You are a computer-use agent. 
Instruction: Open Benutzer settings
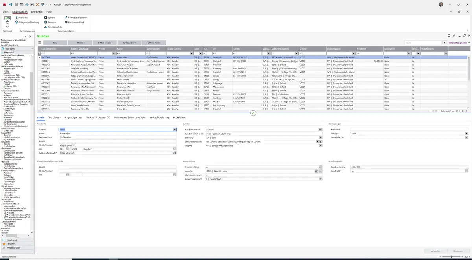pos(50,22)
